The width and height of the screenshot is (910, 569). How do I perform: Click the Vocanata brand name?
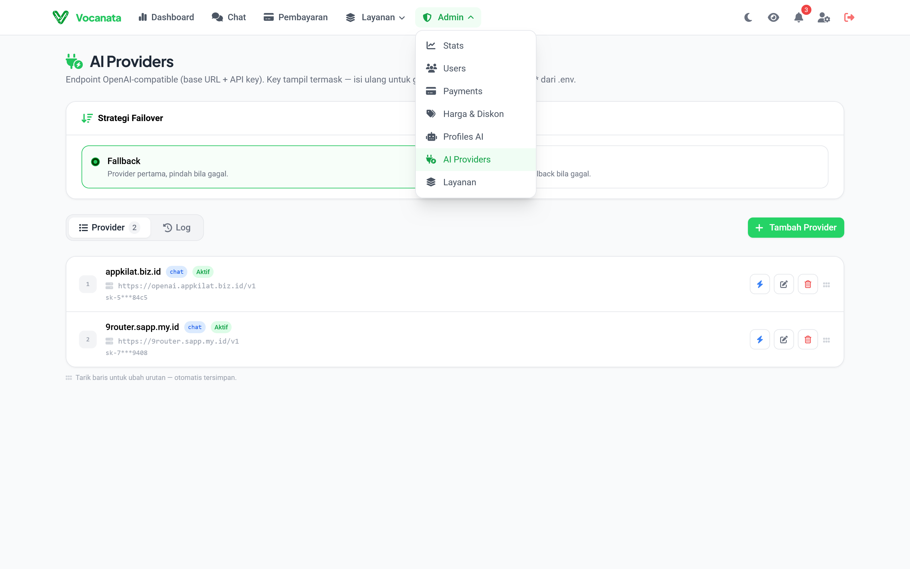[98, 18]
